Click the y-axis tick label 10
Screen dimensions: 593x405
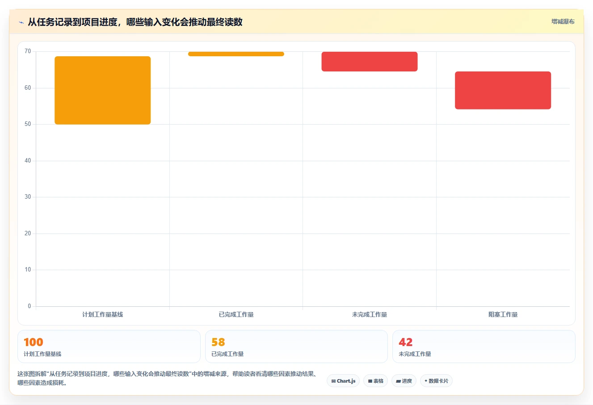(x=28, y=270)
